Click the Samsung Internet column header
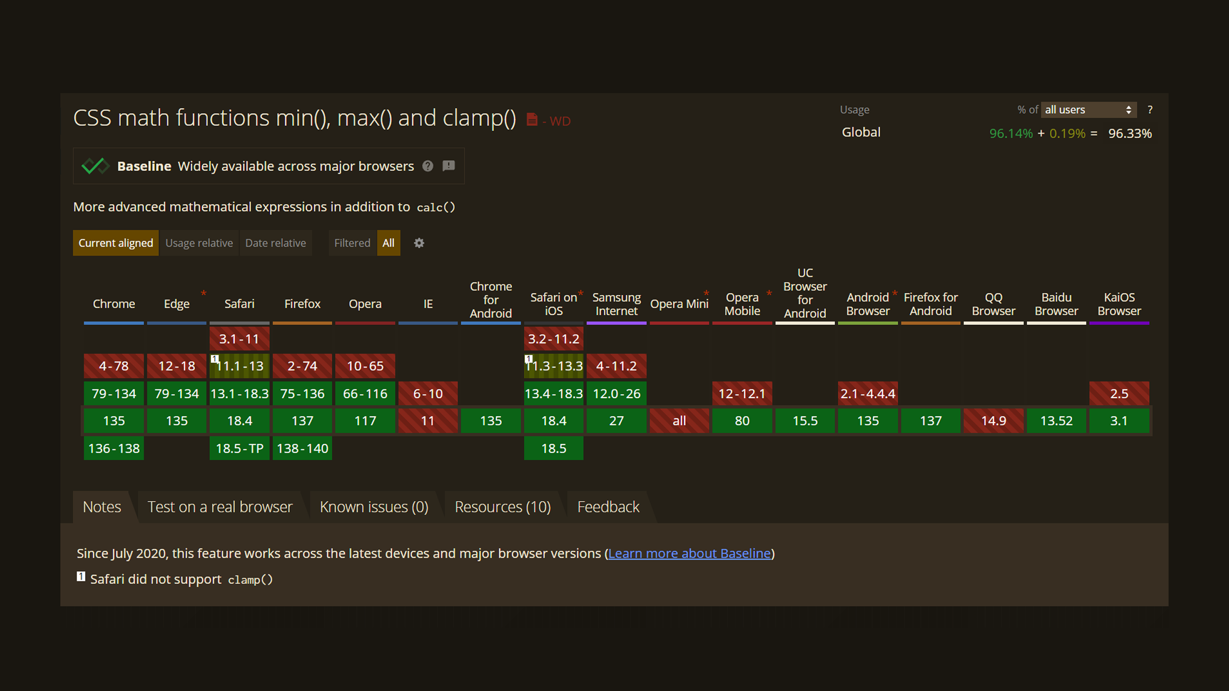This screenshot has width=1229, height=691. (x=617, y=304)
